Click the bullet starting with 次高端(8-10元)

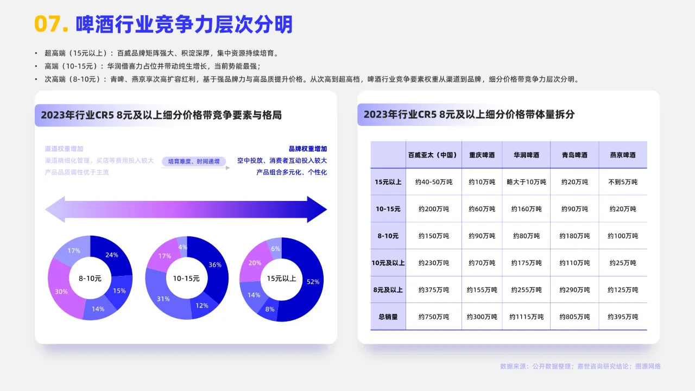[312, 79]
